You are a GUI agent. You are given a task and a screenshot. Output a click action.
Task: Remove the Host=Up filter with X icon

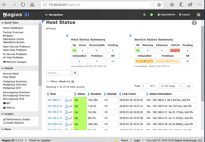tap(73, 81)
